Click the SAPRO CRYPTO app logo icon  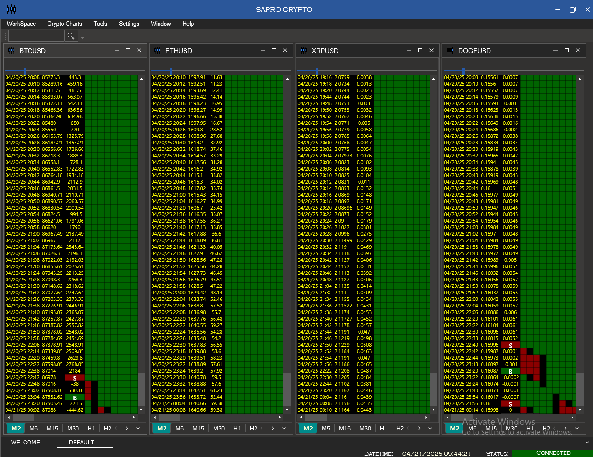11,9
